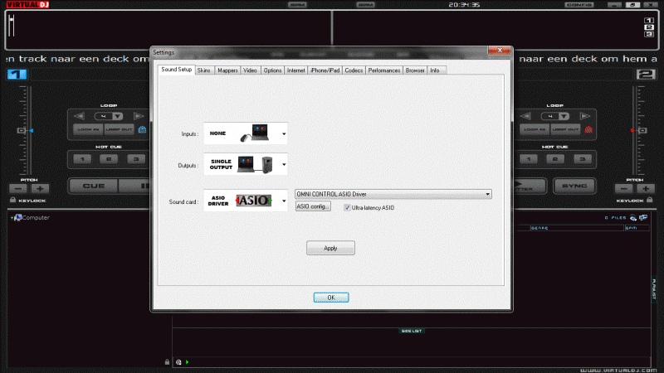Screen dimensions: 664x373
Task: Trigger deck 2 hot cue 2
Action: point(555,159)
